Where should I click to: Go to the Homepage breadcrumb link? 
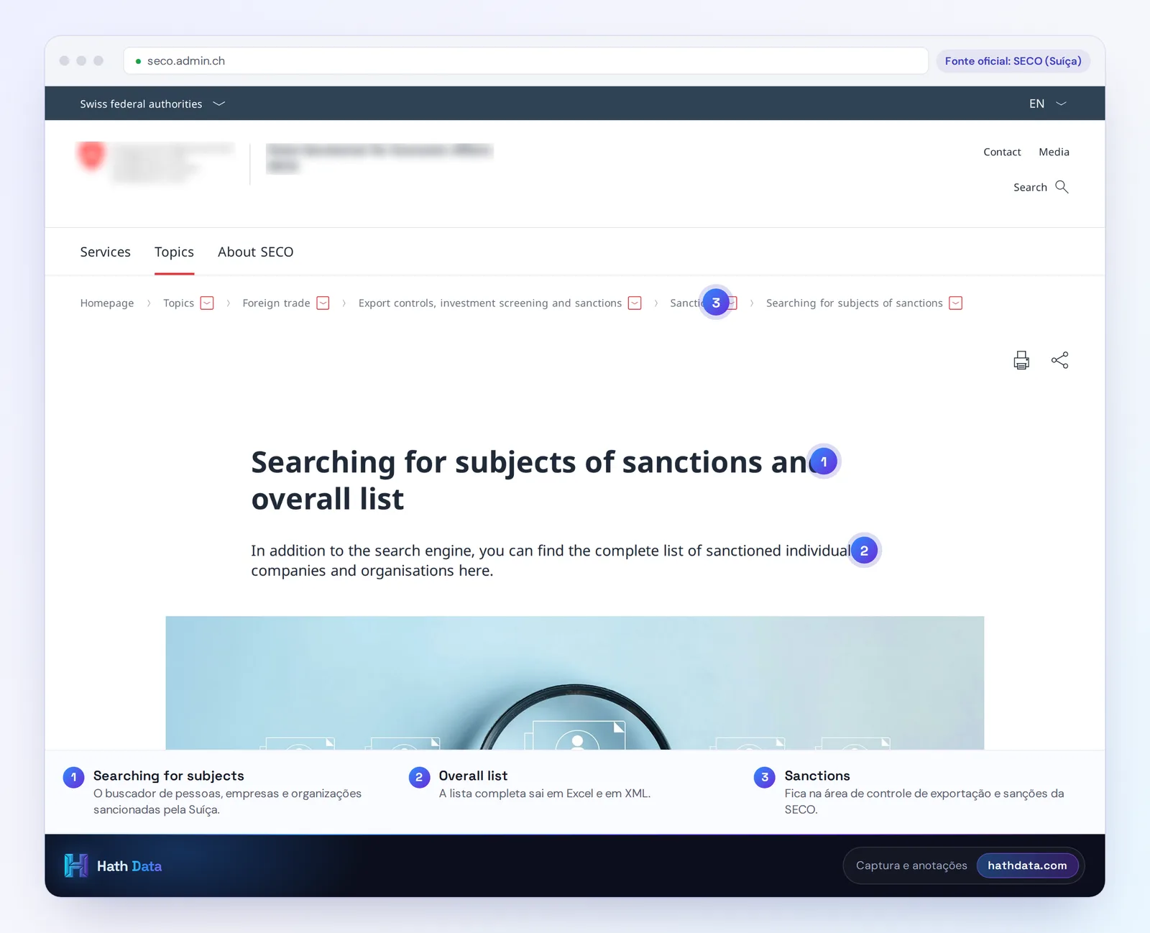[107, 303]
